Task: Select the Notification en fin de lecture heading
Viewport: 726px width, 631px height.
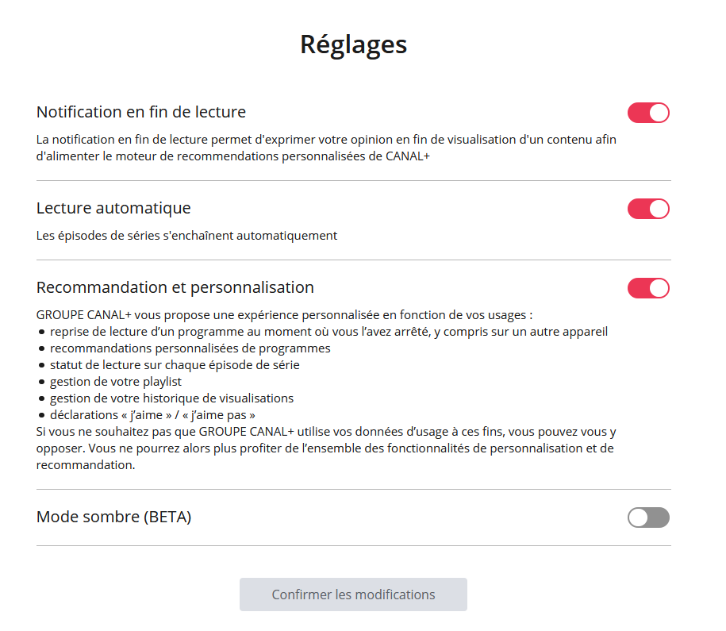Action: [x=141, y=112]
